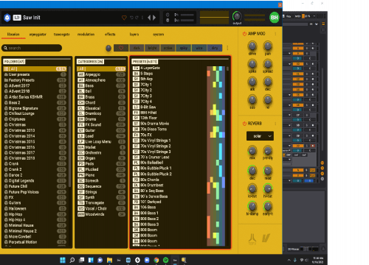Toggle the bright tag filter
The width and height of the screenshot is (369, 265).
point(152,48)
